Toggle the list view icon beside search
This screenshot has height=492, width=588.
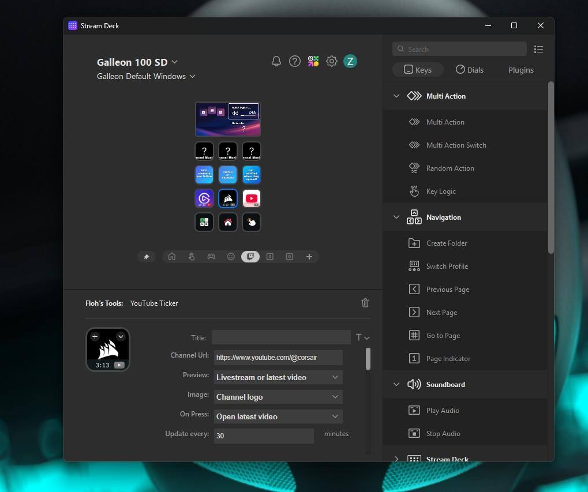click(539, 50)
